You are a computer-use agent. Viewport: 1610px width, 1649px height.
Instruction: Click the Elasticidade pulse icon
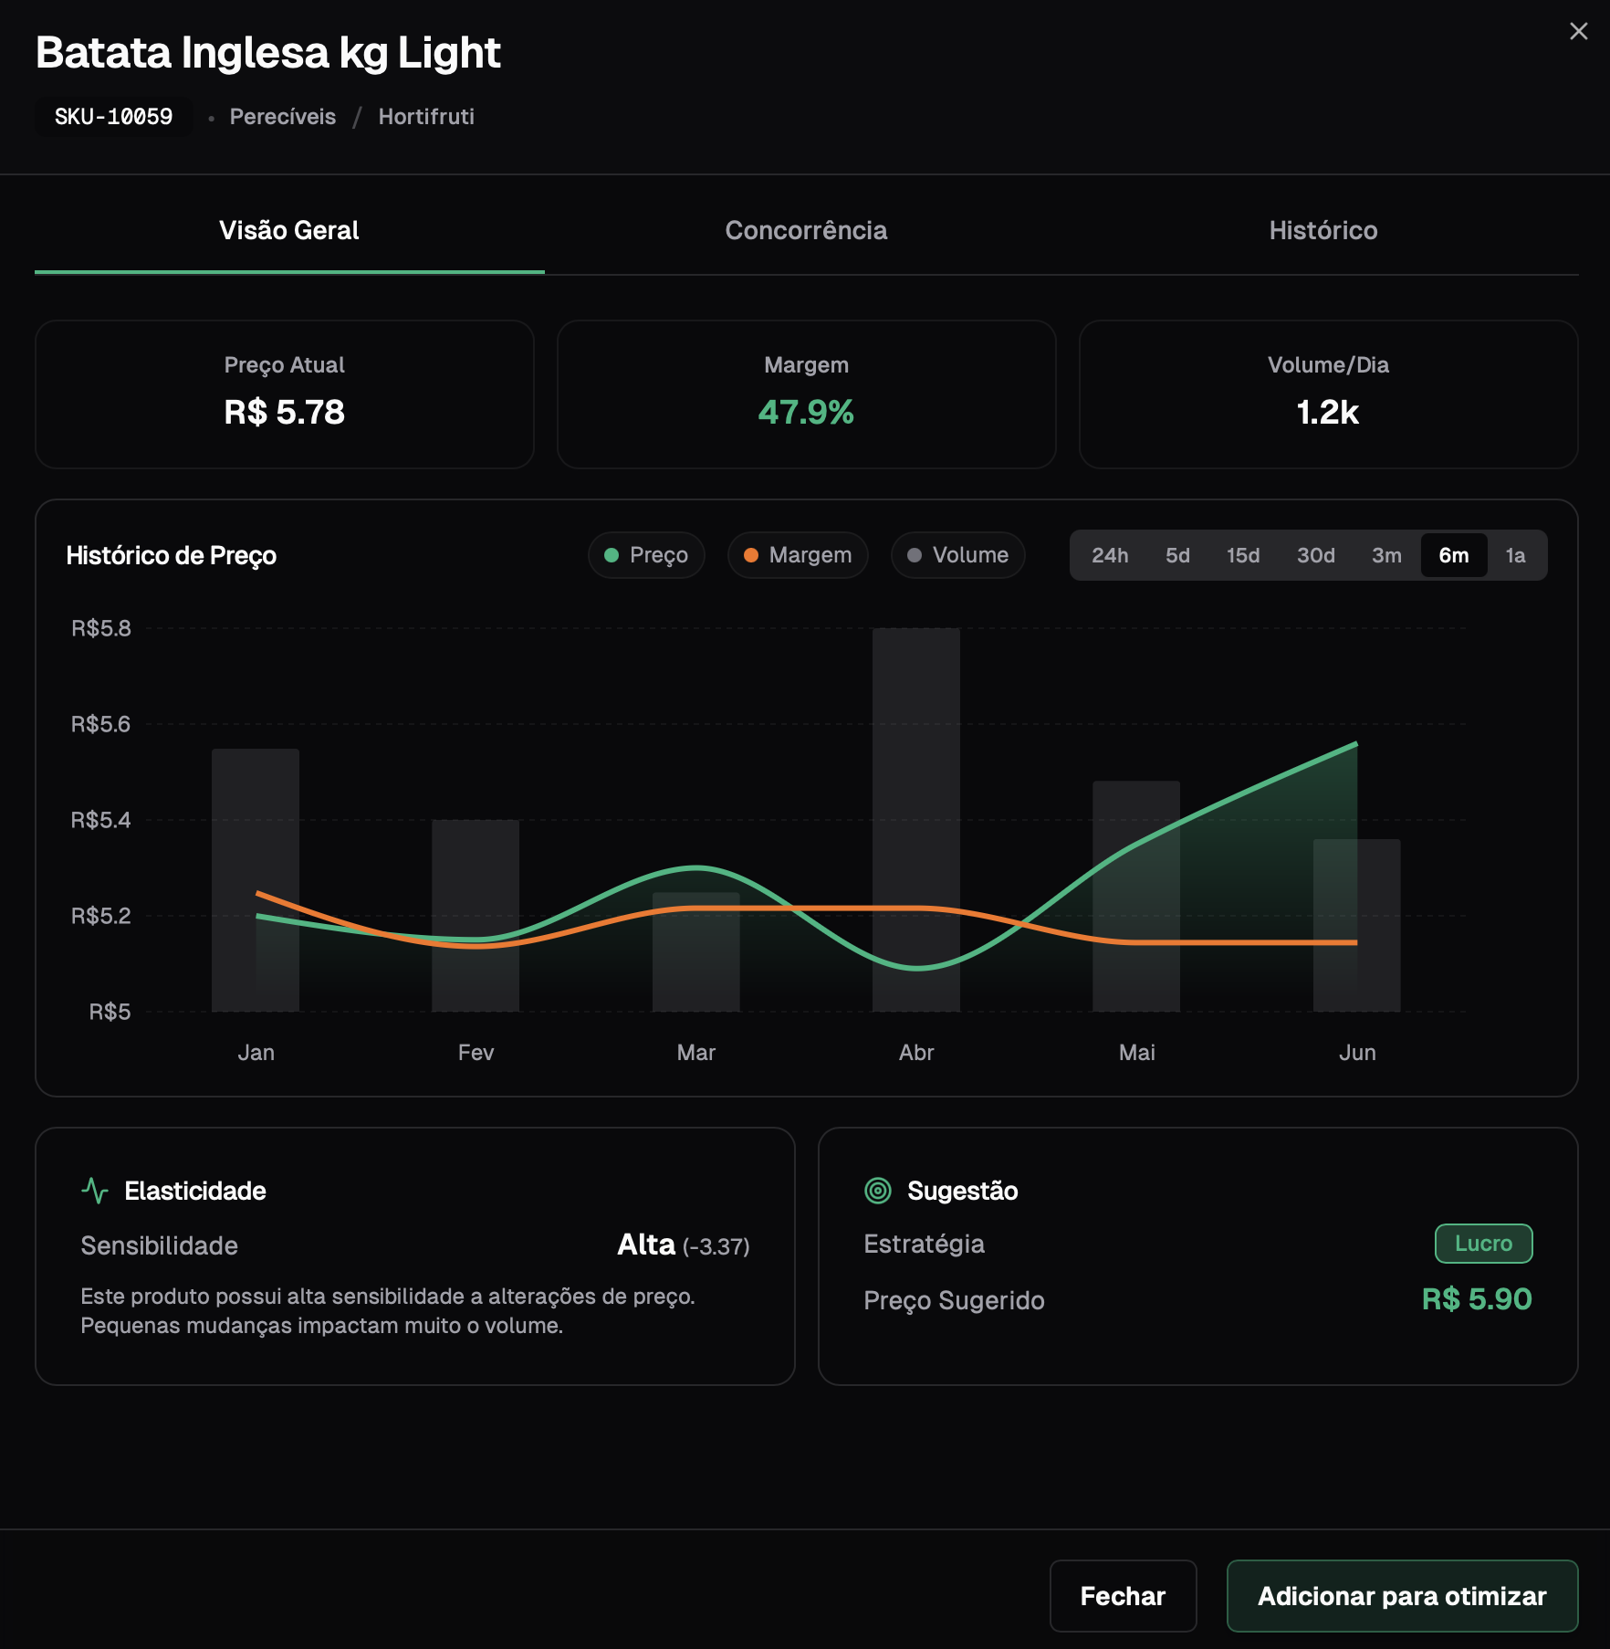96,1190
